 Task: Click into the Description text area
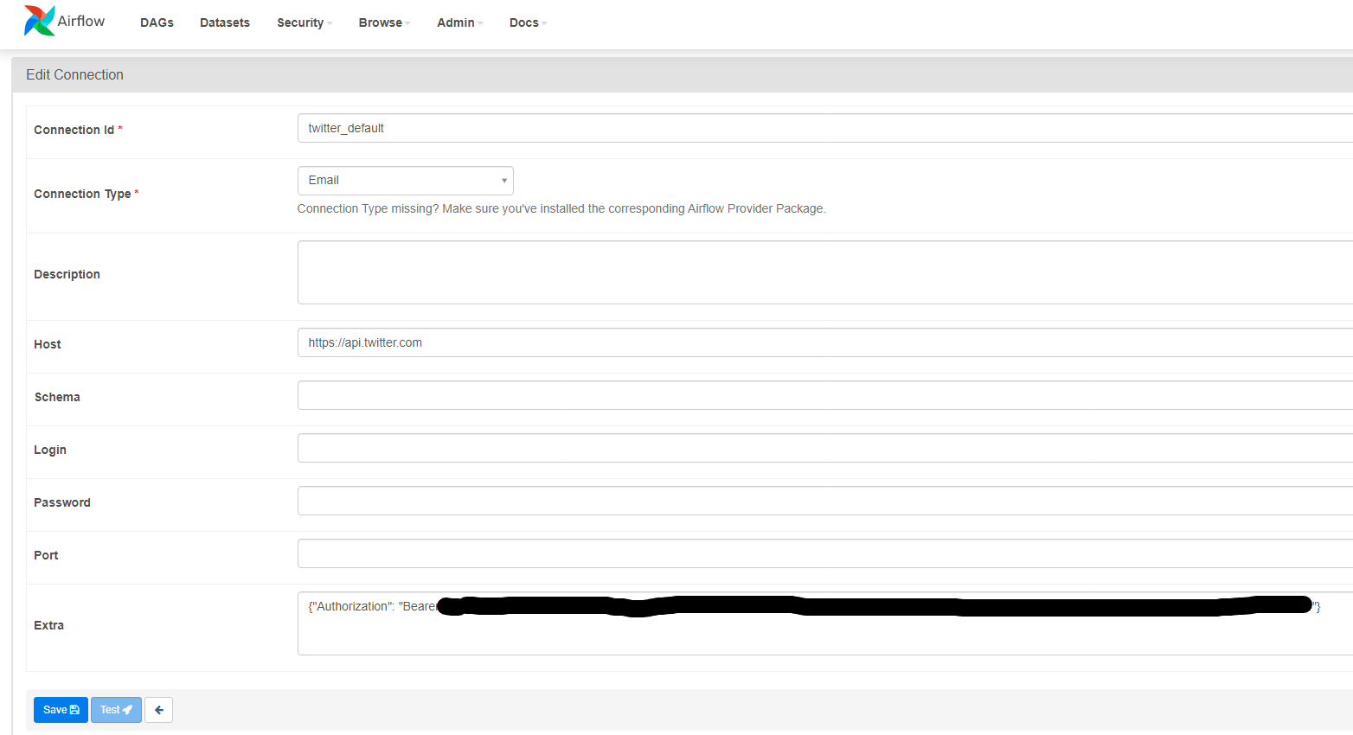[825, 272]
